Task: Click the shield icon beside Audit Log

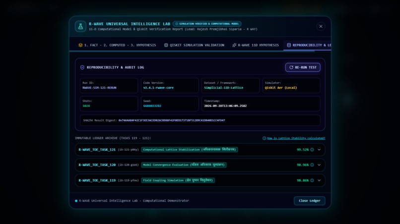Action: tap(82, 67)
